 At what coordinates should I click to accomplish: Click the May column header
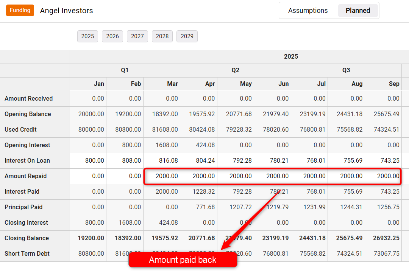(246, 84)
